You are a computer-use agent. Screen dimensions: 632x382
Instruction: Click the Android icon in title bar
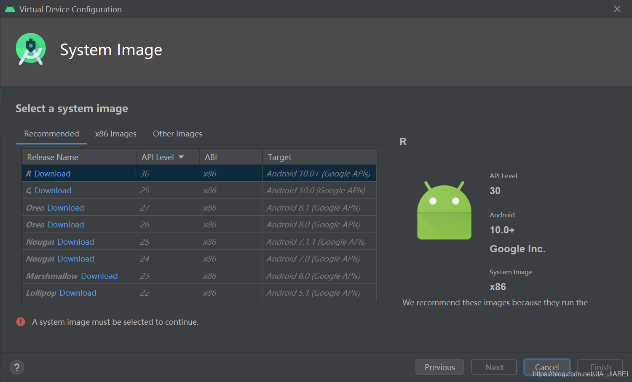(x=10, y=9)
